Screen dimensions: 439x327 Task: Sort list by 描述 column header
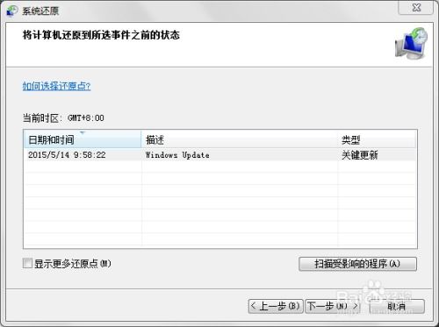[240, 139]
